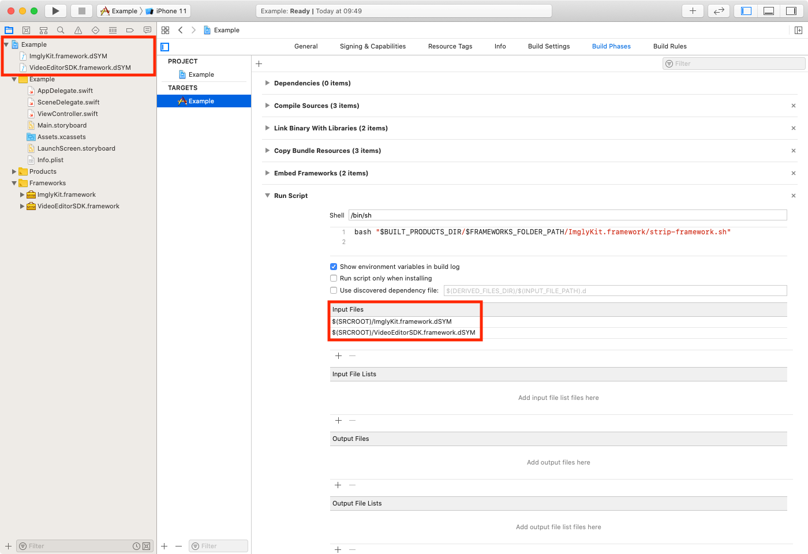Show the Project navigator folder icon
This screenshot has height=554, width=808.
pos(9,30)
